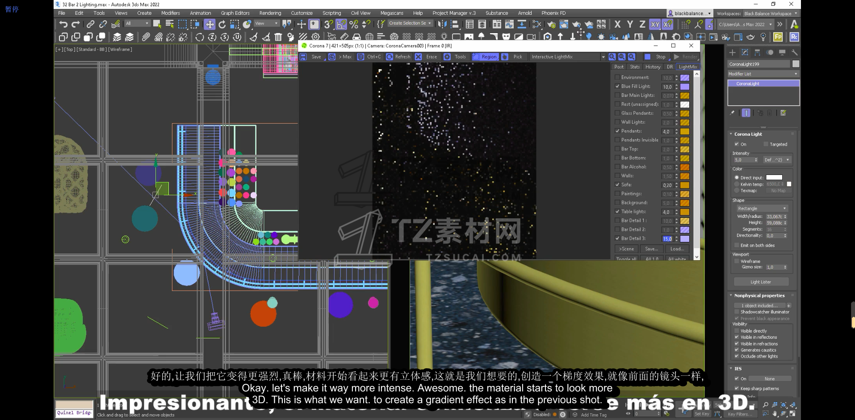Uncheck the Sofa light checkbox
The width and height of the screenshot is (855, 420).
pos(617,184)
